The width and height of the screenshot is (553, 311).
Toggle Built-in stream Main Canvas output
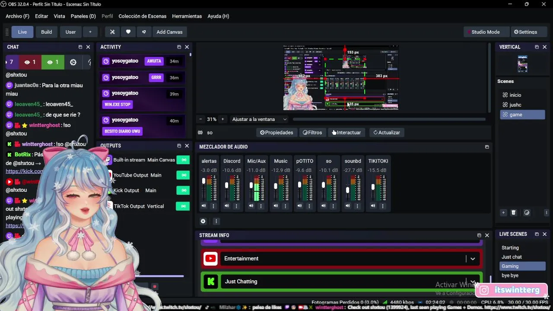[183, 160]
